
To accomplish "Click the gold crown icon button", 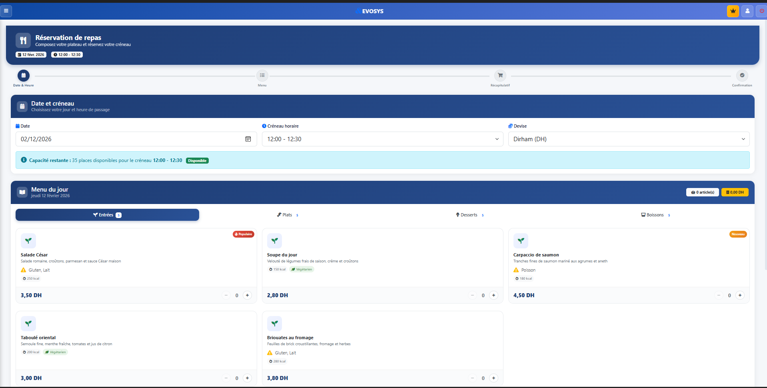I will click(733, 11).
